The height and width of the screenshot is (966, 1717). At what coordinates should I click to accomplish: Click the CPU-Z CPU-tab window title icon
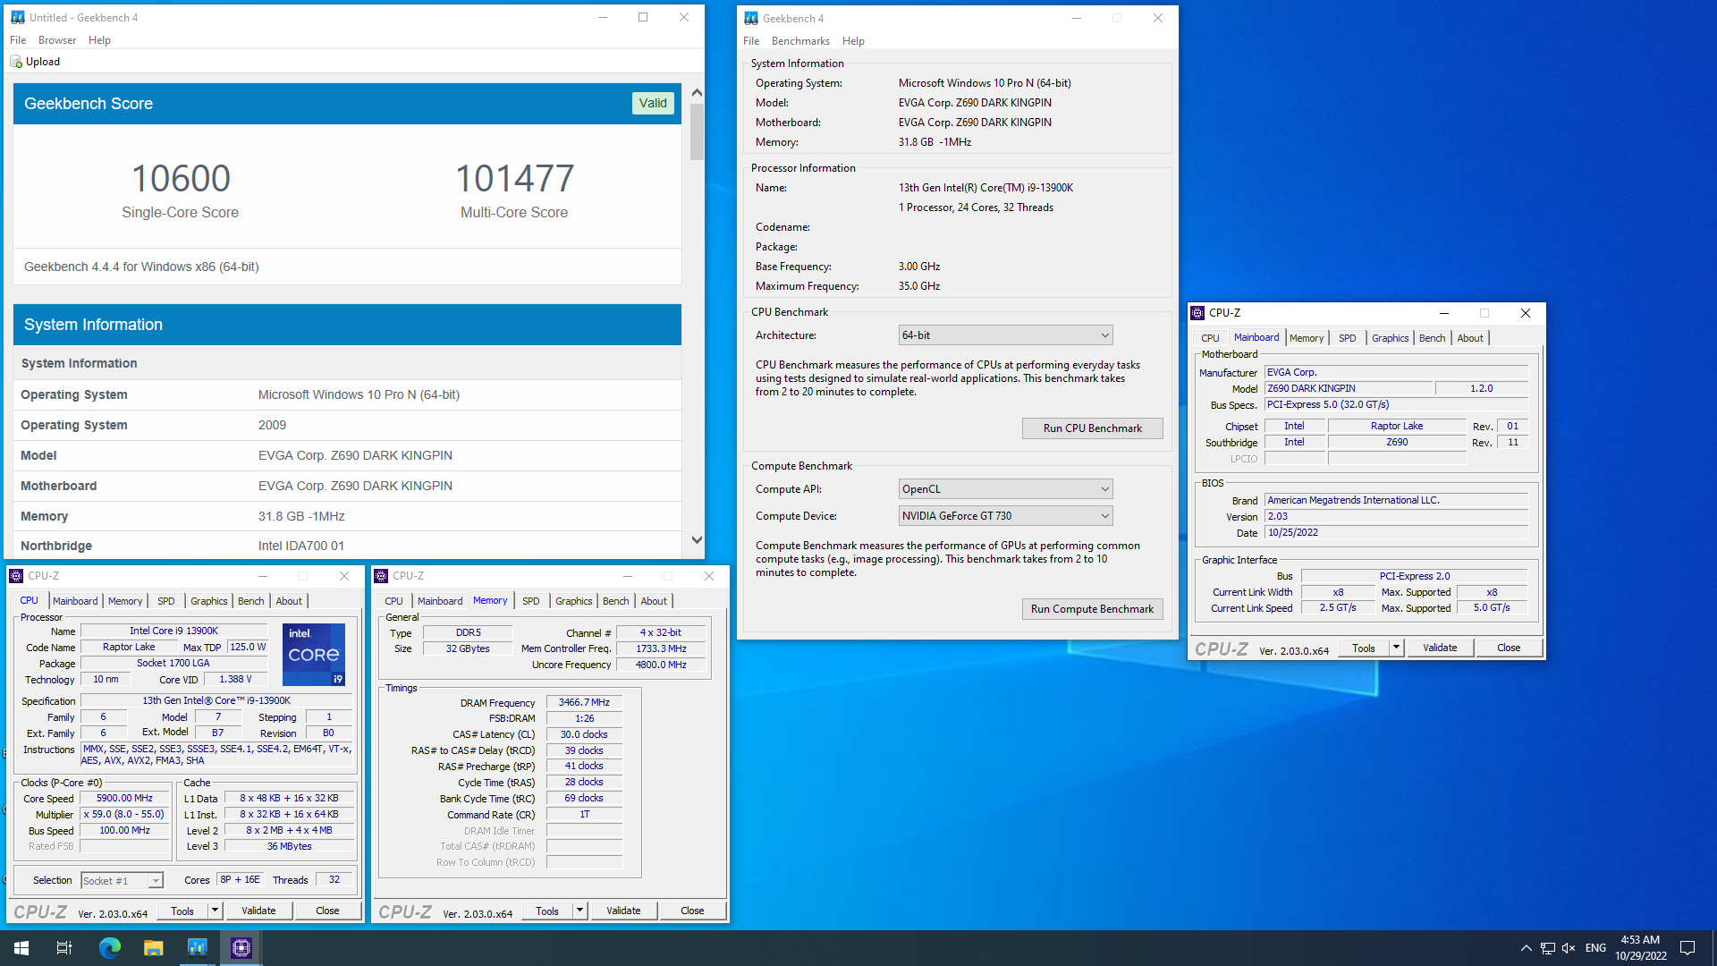(x=16, y=576)
